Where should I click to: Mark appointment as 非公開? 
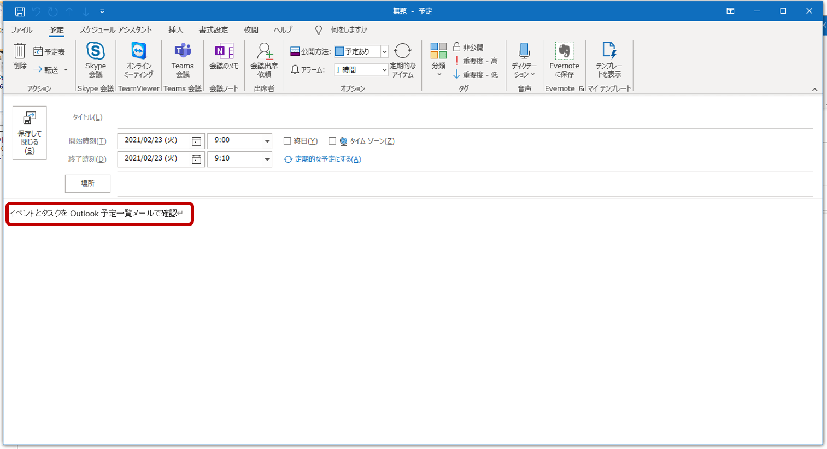click(x=468, y=48)
